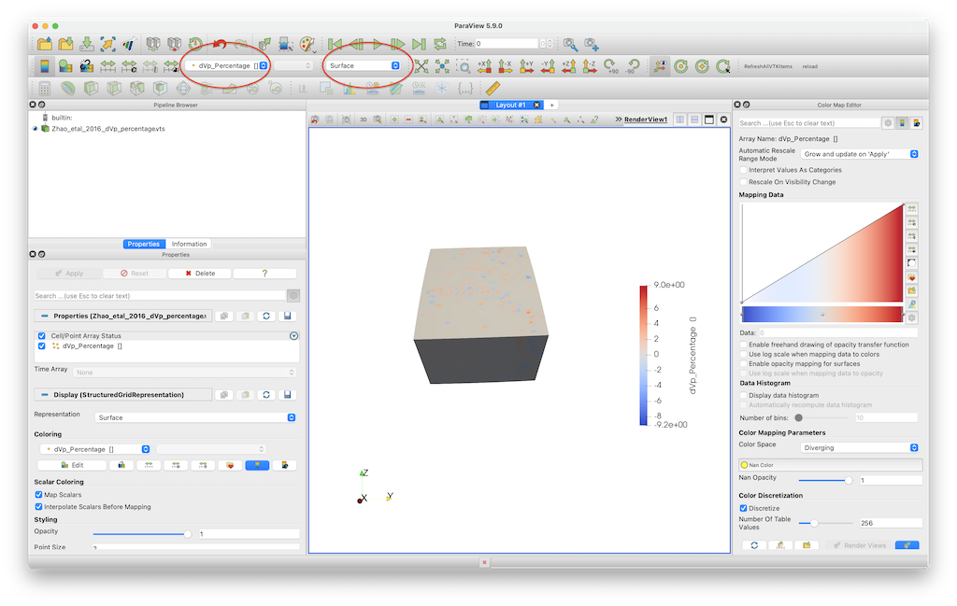Uncheck the dVp_Percentage array checkbox
The image size is (957, 606).
pos(41,345)
